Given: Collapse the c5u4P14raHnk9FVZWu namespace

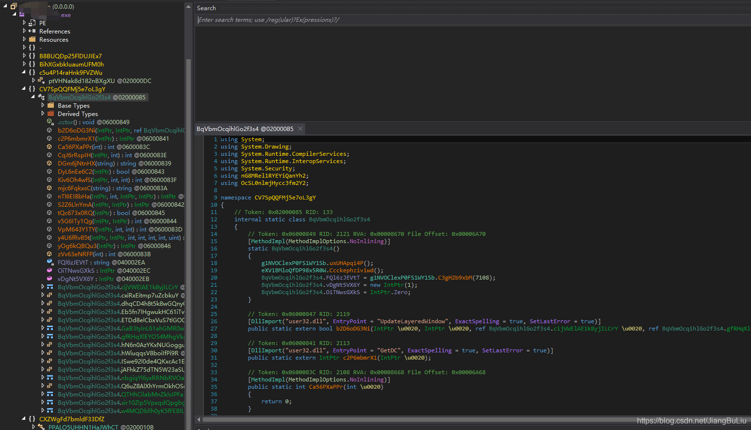Looking at the screenshot, I should pyautogui.click(x=24, y=72).
